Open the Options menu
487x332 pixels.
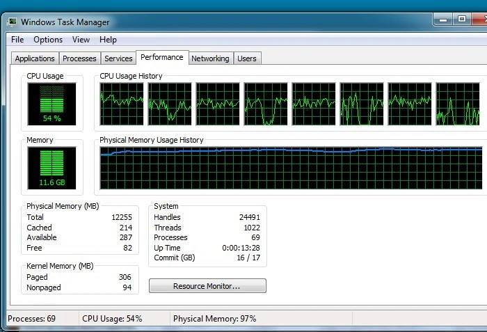coord(48,40)
